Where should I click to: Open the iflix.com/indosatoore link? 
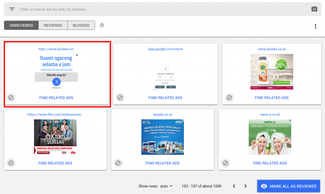(x=55, y=115)
